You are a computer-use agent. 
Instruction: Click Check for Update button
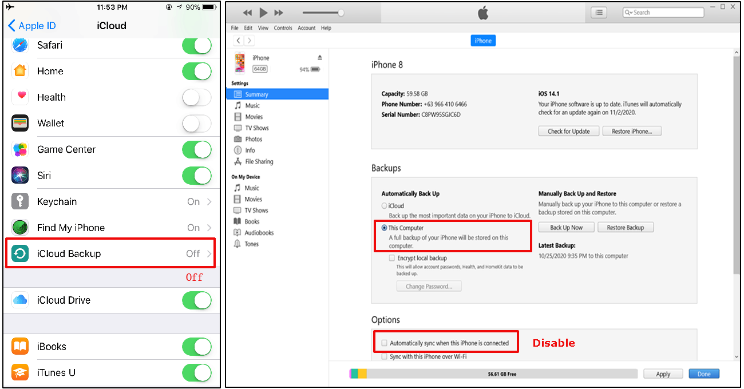click(x=569, y=131)
